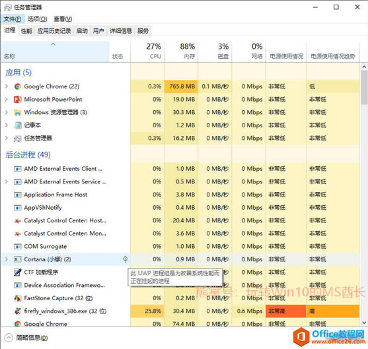
Task: Click the 记事本 notepad icon
Action: tap(17, 125)
